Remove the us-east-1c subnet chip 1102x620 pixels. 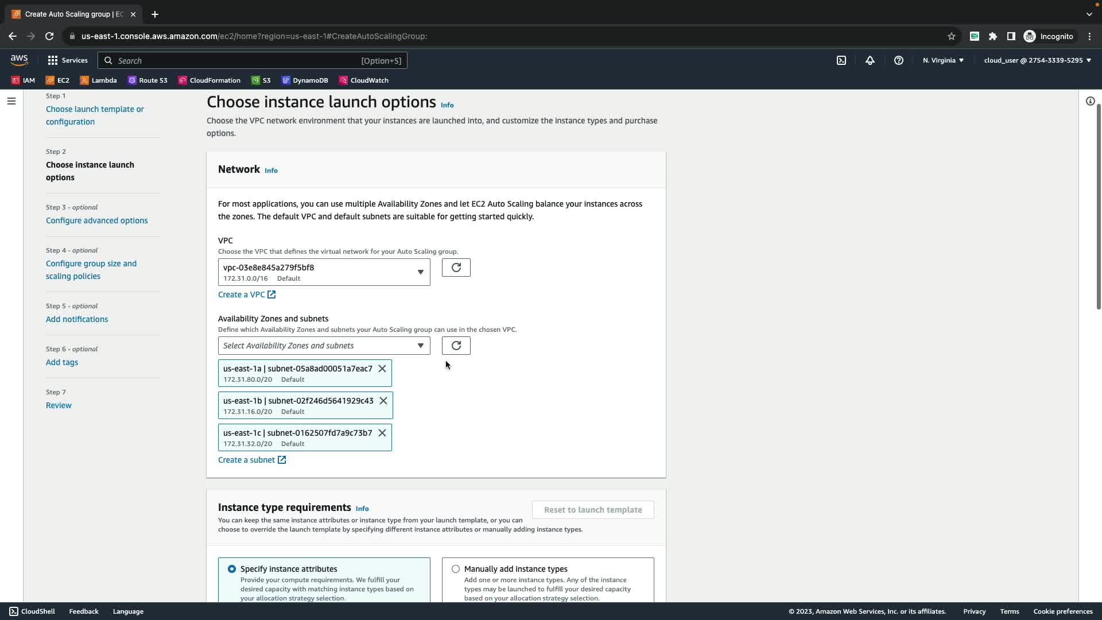382,433
